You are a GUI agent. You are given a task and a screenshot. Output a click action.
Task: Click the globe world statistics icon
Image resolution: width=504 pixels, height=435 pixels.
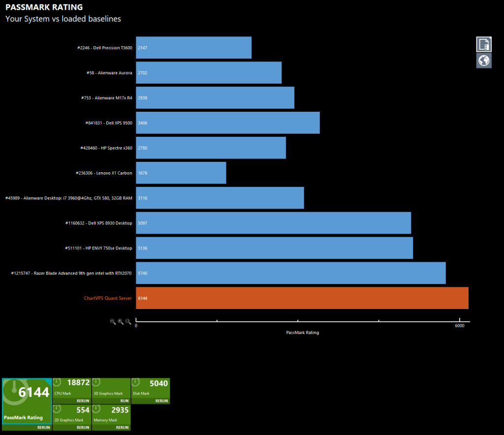click(484, 61)
